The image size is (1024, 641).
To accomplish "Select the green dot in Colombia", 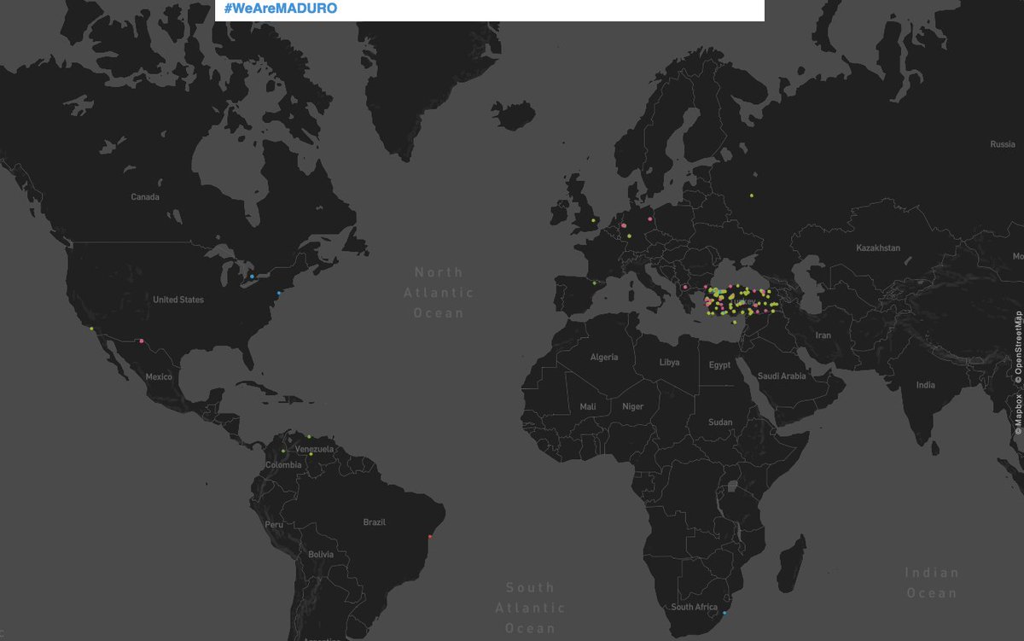I will (x=283, y=451).
